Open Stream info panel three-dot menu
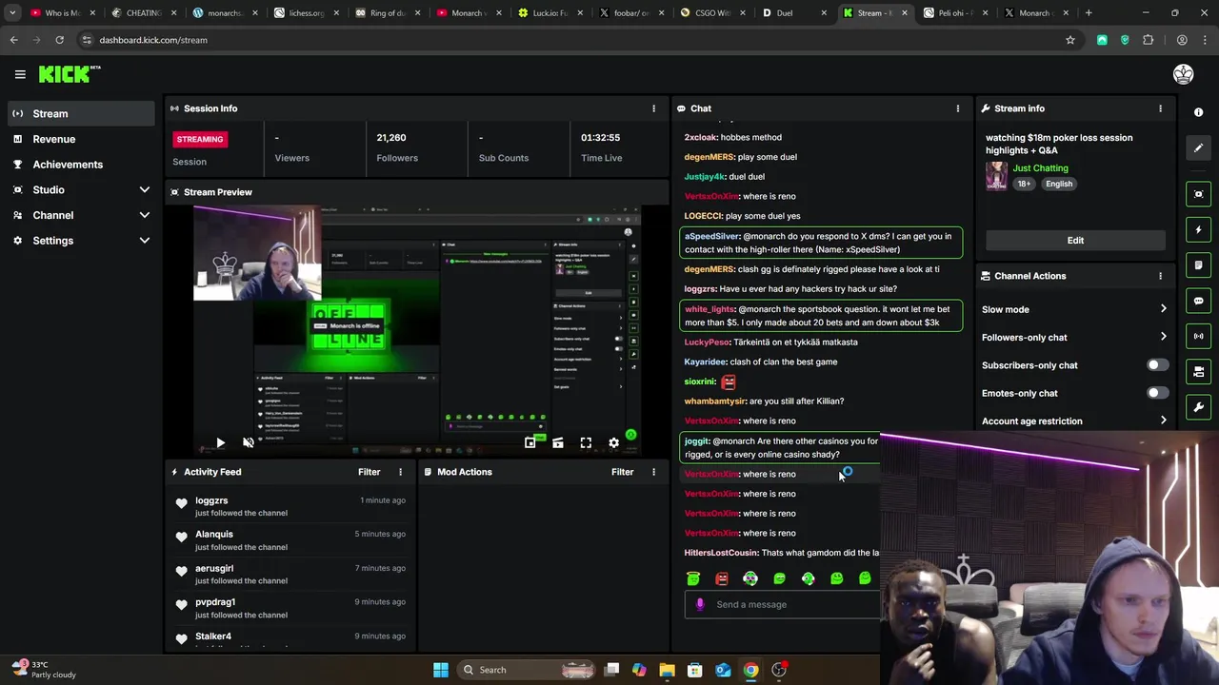Screen dimensions: 1219x685 [x=1160, y=108]
